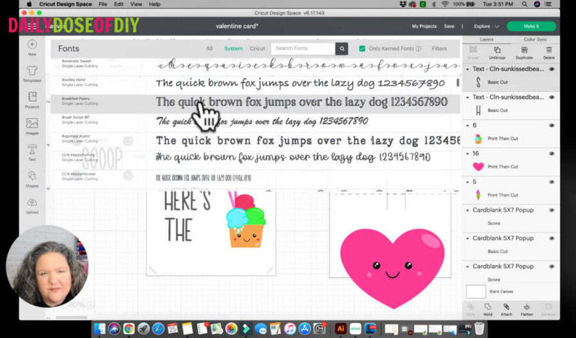Viewport: 576px width, 338px height.
Task: Choose the Brush Script MT font
Action: coord(255,121)
